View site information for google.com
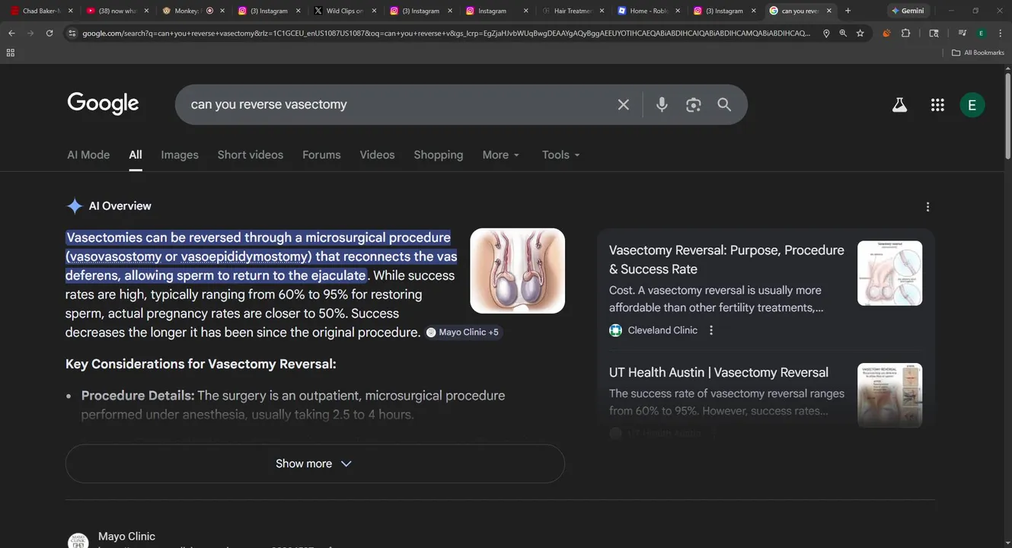The width and height of the screenshot is (1012, 548). click(x=72, y=33)
